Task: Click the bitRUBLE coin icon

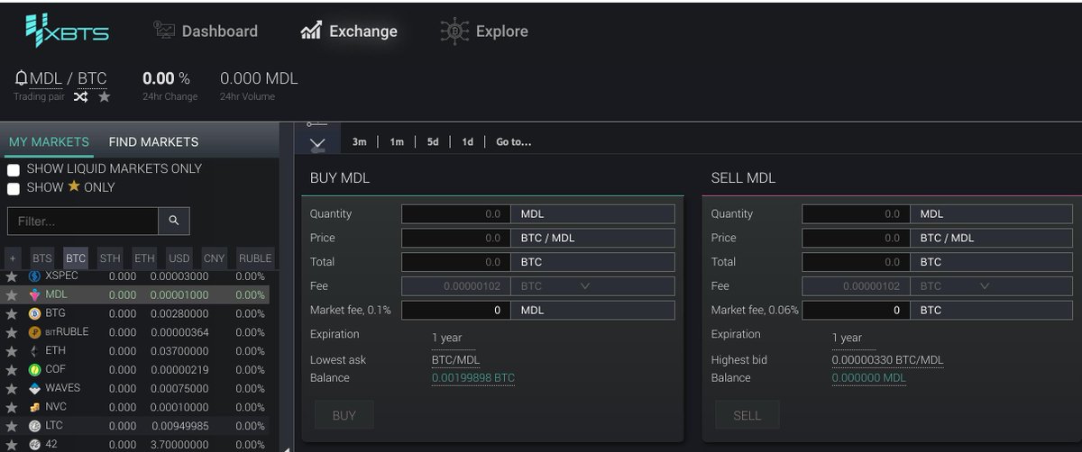Action: tap(35, 332)
